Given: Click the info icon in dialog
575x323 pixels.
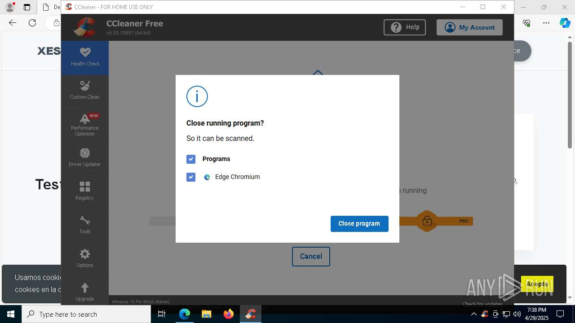Looking at the screenshot, I should 197,96.
